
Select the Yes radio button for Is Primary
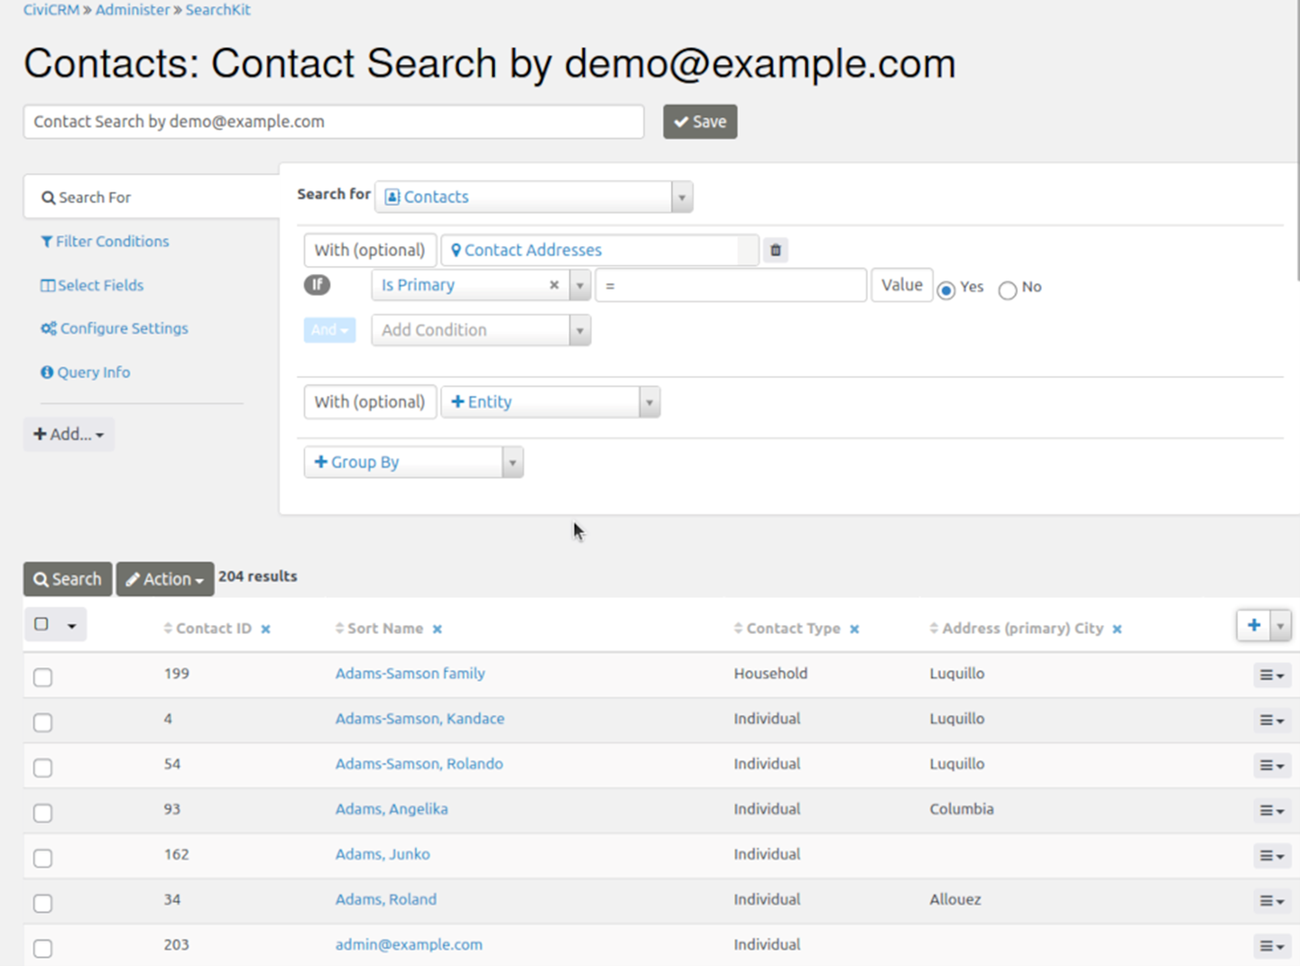point(945,287)
